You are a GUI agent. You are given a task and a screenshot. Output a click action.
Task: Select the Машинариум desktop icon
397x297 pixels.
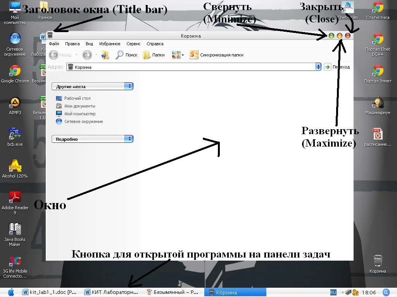[378, 106]
